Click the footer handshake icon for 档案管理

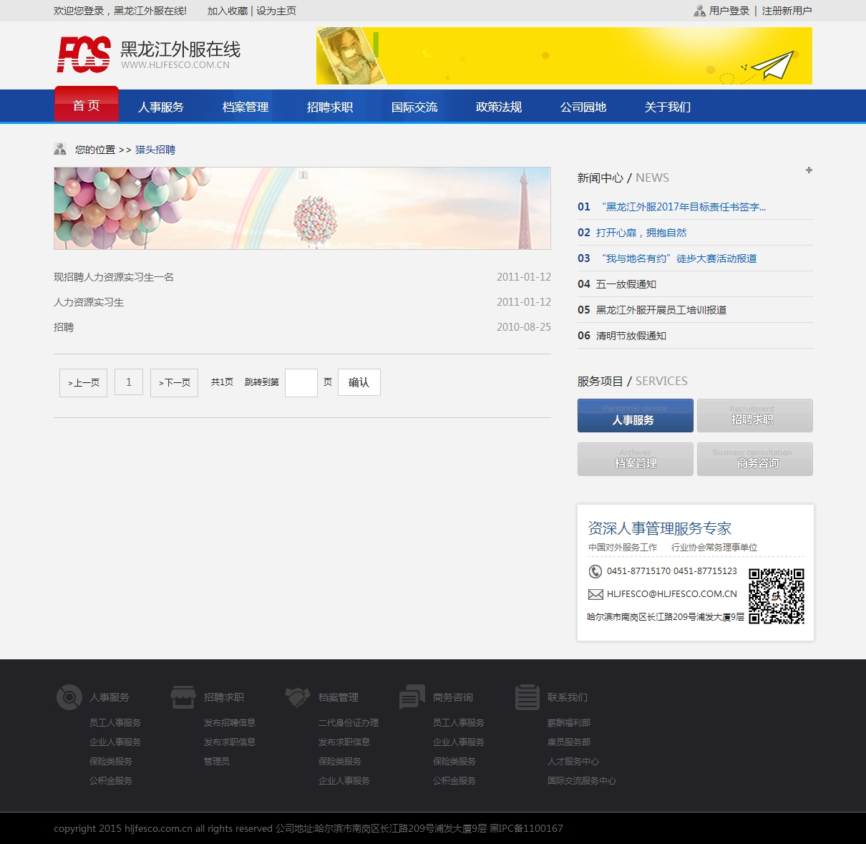[x=298, y=697]
